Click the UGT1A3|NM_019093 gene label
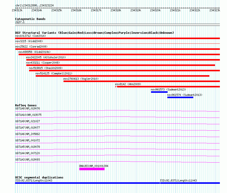The image size is (227, 193). (28, 160)
